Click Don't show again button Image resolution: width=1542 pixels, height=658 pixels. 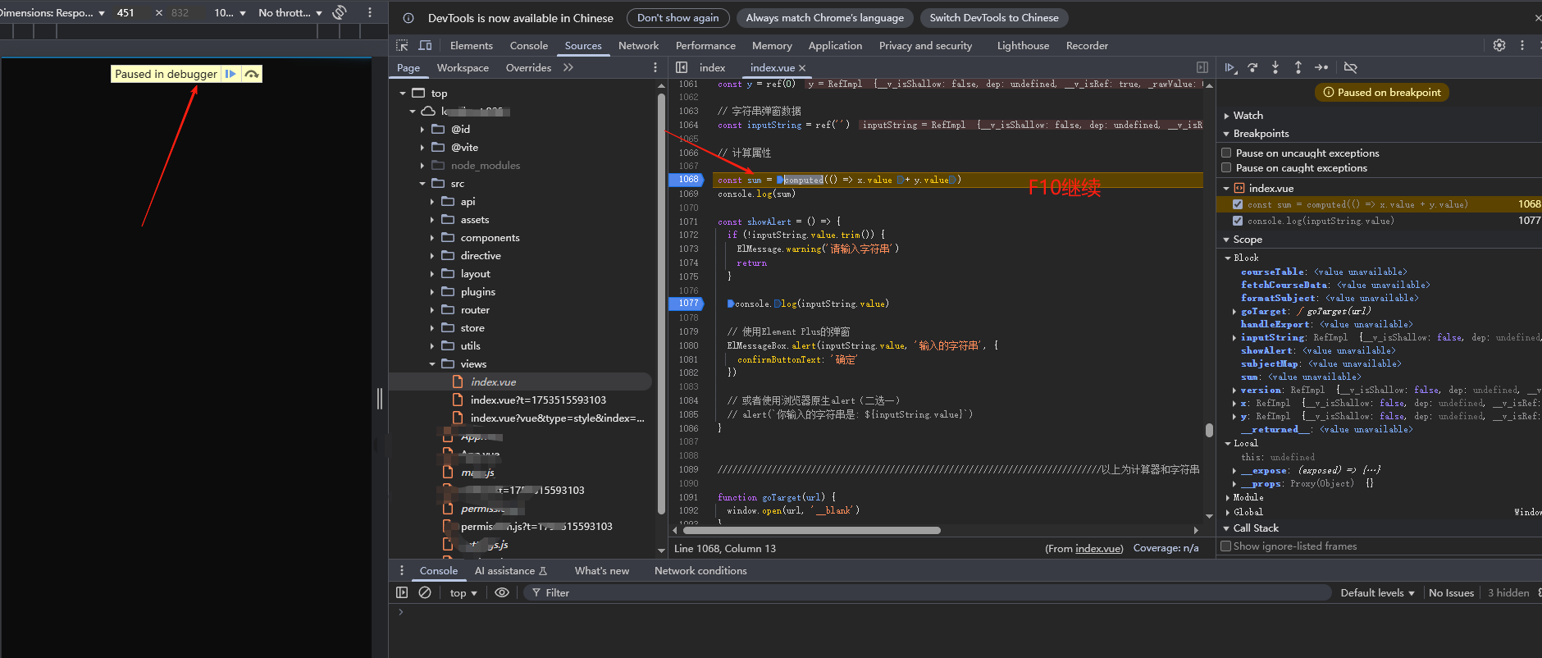(677, 17)
